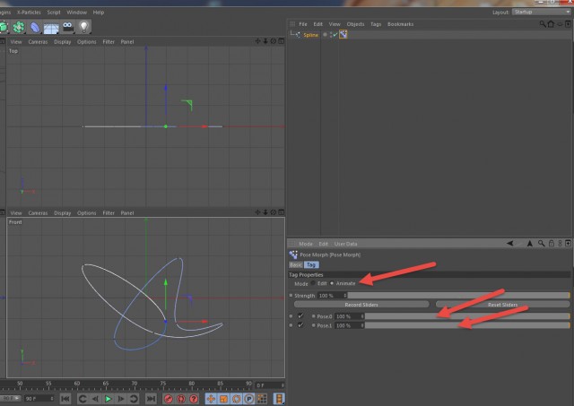Open Attribute Manager search icon
Viewport: 574px width, 406px height.
tap(541, 243)
